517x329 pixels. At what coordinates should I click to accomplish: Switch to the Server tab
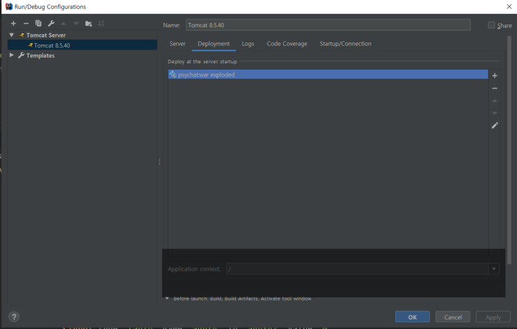(x=177, y=44)
